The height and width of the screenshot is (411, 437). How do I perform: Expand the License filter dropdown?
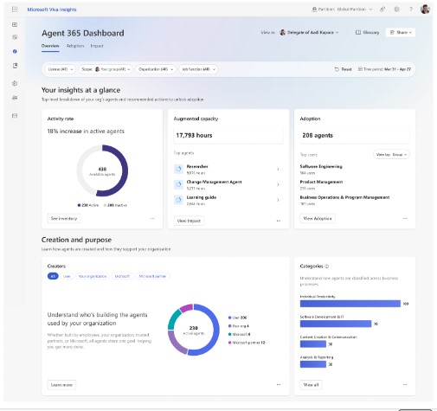tap(61, 69)
